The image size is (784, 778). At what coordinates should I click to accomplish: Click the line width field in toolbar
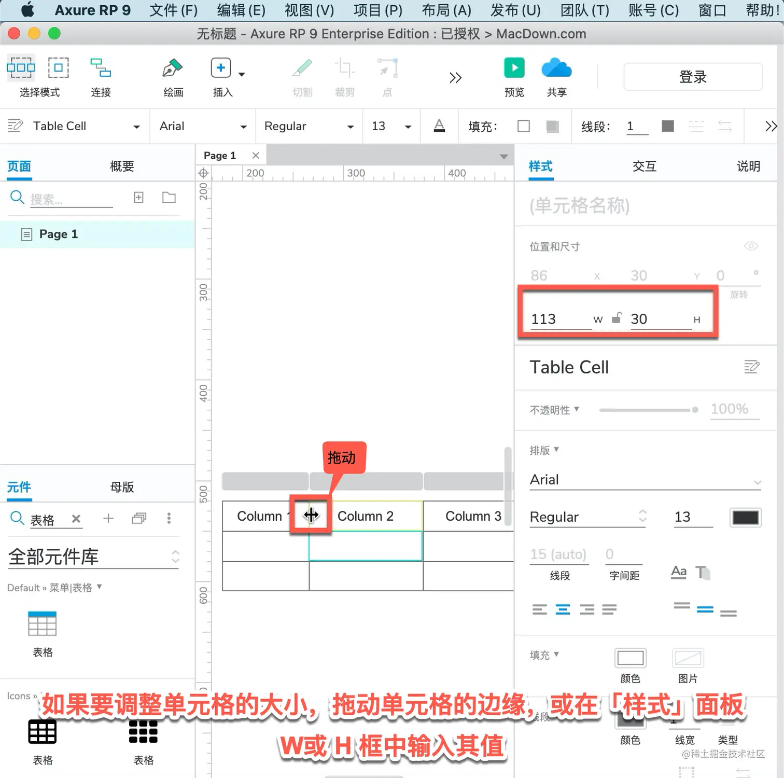click(x=637, y=126)
